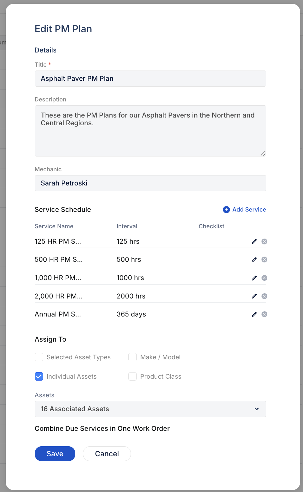303x492 pixels.
Task: Click inside the Title field
Action: (150, 79)
